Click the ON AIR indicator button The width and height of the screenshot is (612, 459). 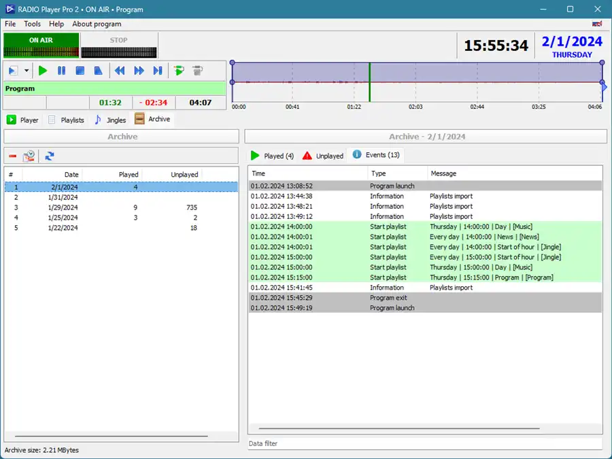41,46
